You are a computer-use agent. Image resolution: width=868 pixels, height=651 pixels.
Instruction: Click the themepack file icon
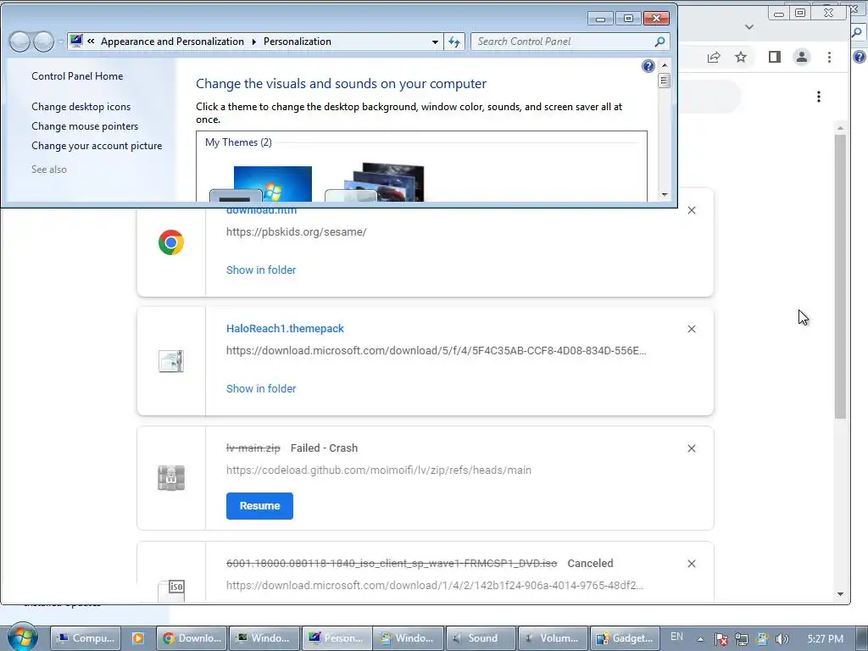coord(171,361)
